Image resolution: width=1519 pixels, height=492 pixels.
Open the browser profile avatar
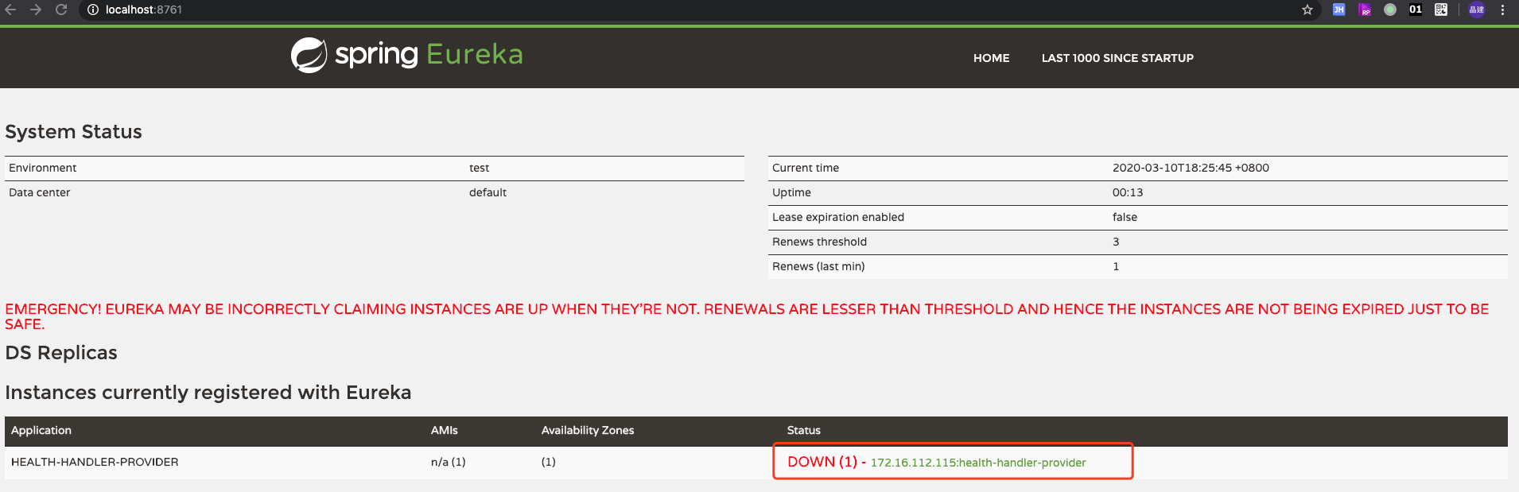(x=1477, y=10)
